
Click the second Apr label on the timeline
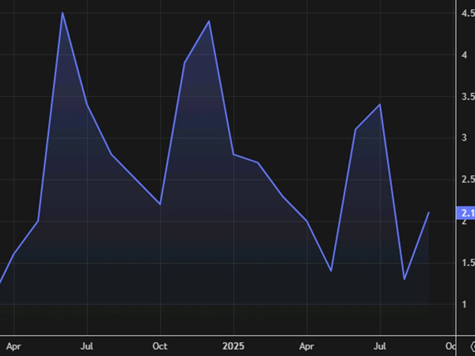click(307, 346)
